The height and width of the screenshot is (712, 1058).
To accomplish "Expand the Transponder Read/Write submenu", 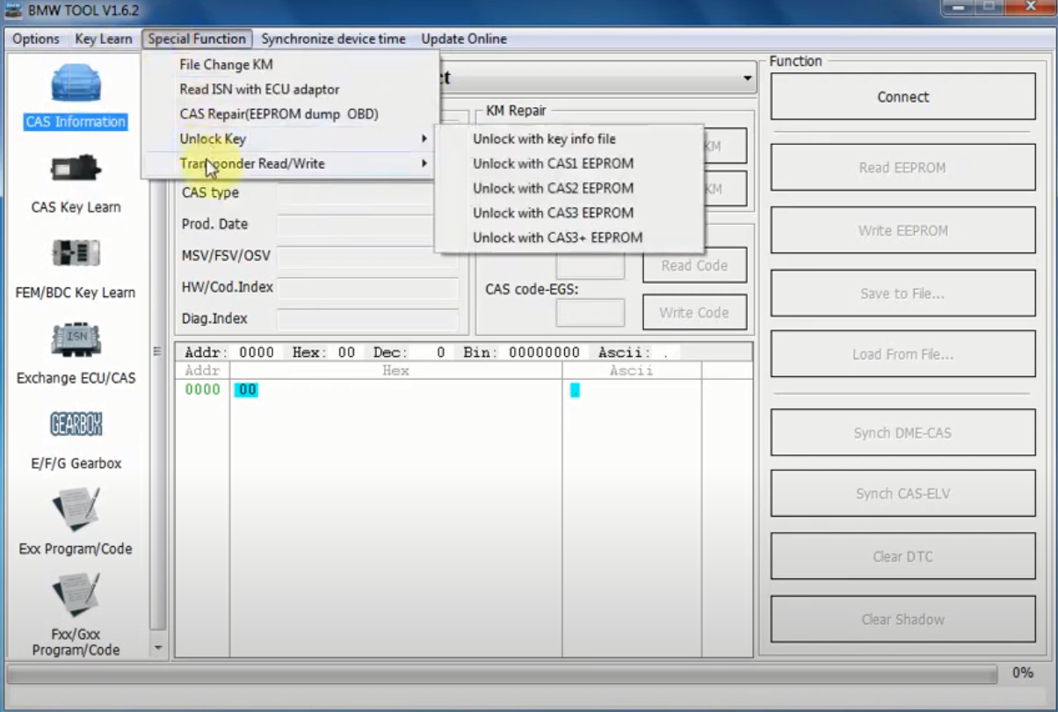I will 290,163.
